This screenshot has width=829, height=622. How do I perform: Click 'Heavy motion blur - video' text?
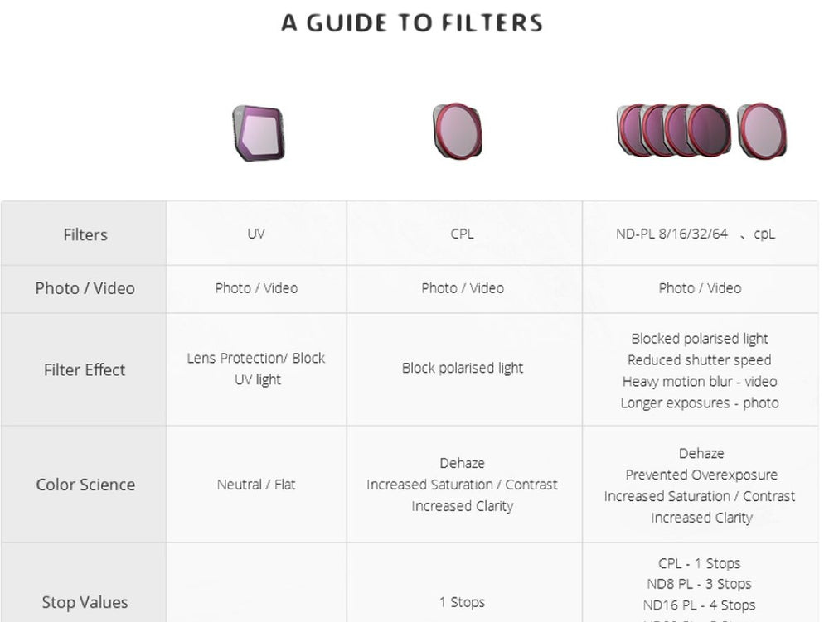tap(700, 381)
